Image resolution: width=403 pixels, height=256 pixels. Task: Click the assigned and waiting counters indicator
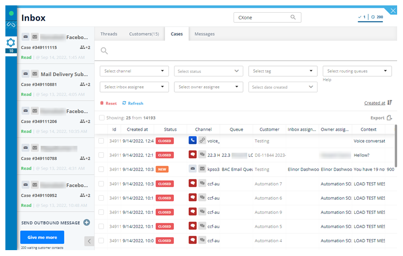pos(370,17)
